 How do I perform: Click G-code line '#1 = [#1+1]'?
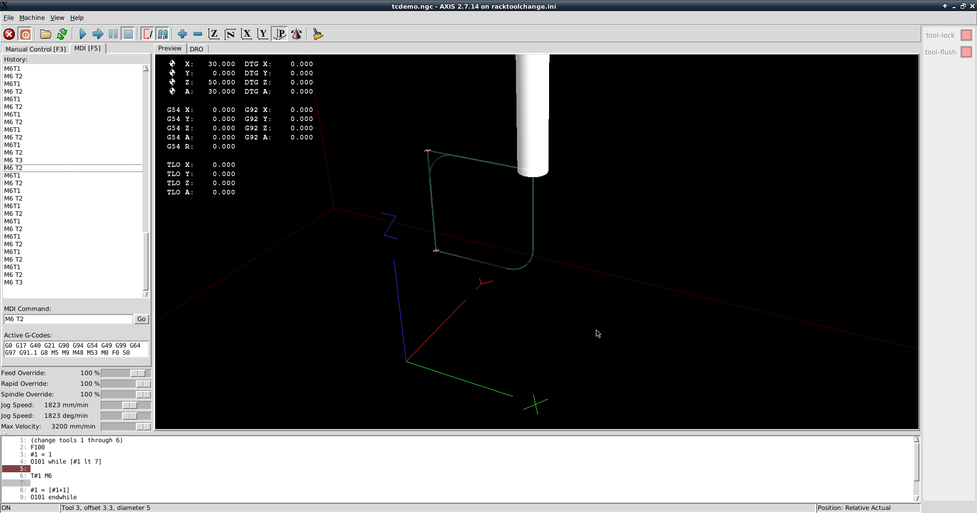pos(50,490)
